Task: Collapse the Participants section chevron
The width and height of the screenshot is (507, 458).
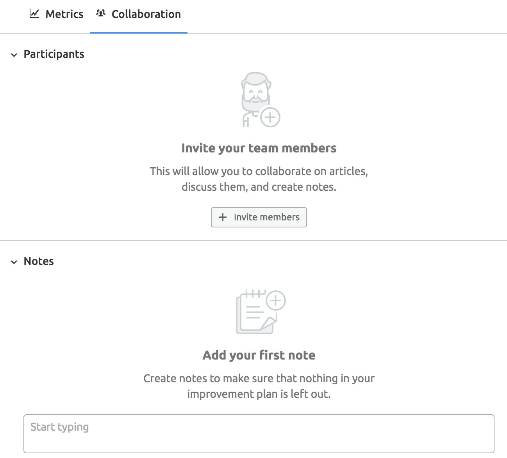Action: click(x=14, y=55)
